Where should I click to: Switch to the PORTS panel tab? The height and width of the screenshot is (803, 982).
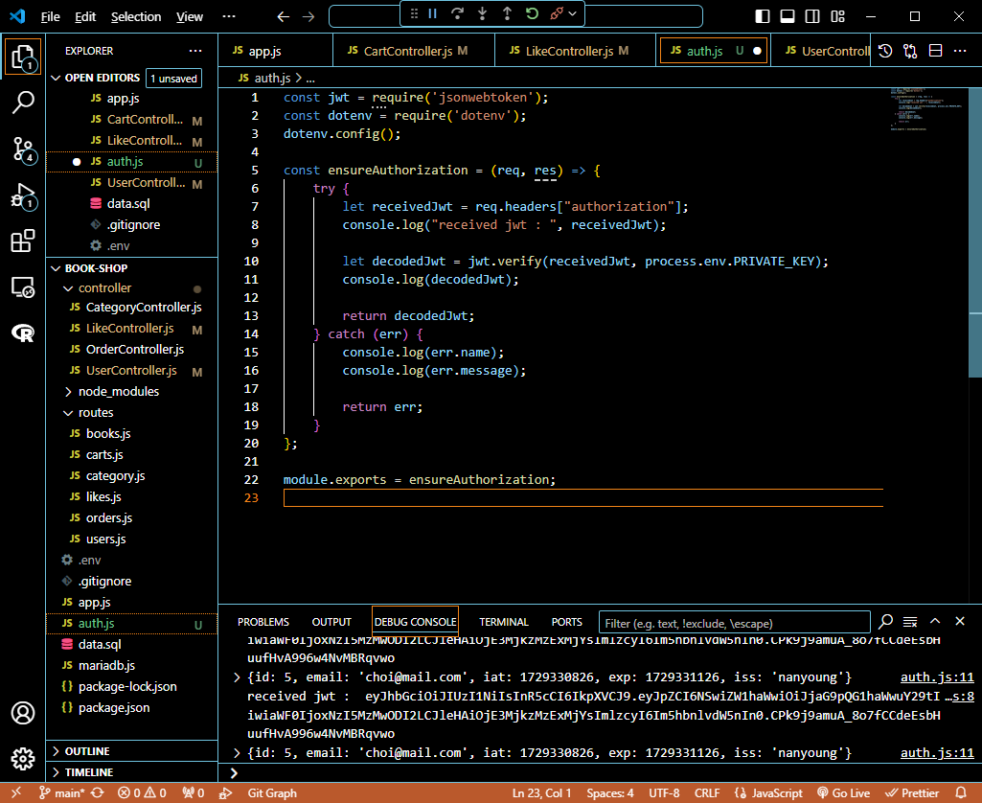567,622
